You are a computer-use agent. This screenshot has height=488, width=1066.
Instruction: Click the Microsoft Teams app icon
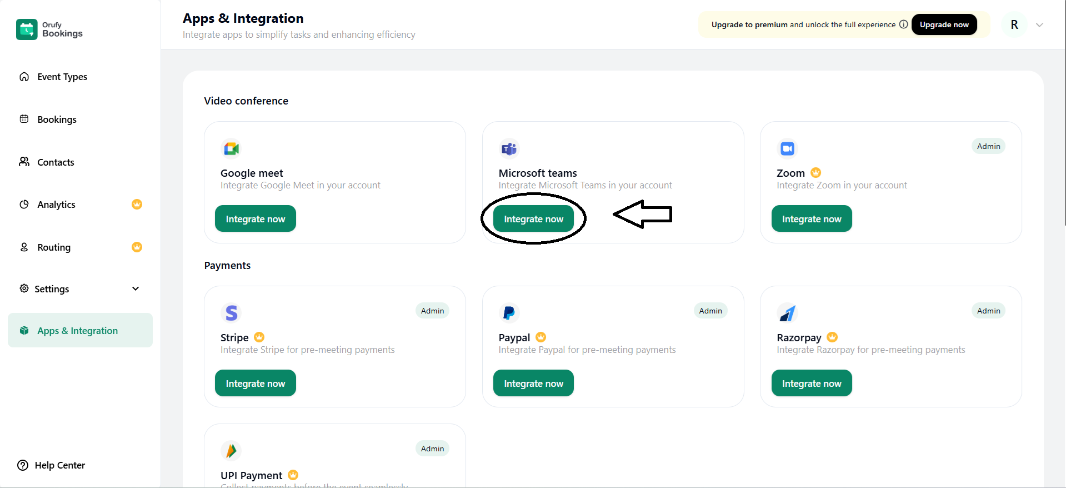pos(509,148)
